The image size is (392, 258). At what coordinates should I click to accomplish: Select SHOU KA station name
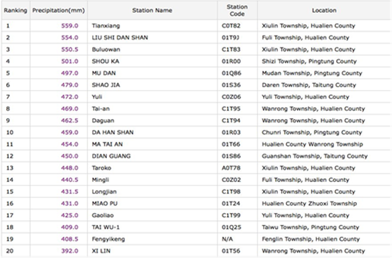click(106, 61)
